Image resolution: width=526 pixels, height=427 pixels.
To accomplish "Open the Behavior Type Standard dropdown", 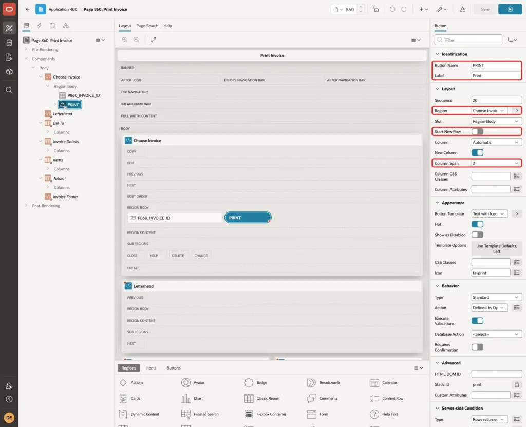I will (496, 297).
